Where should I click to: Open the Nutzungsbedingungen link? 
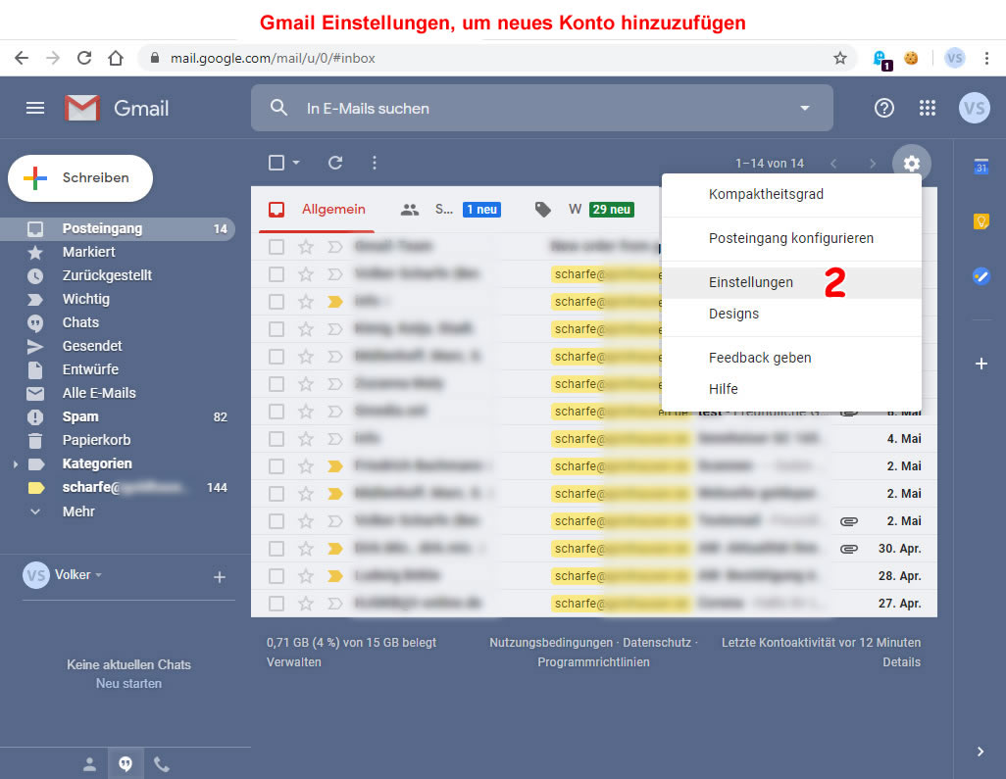coord(551,643)
